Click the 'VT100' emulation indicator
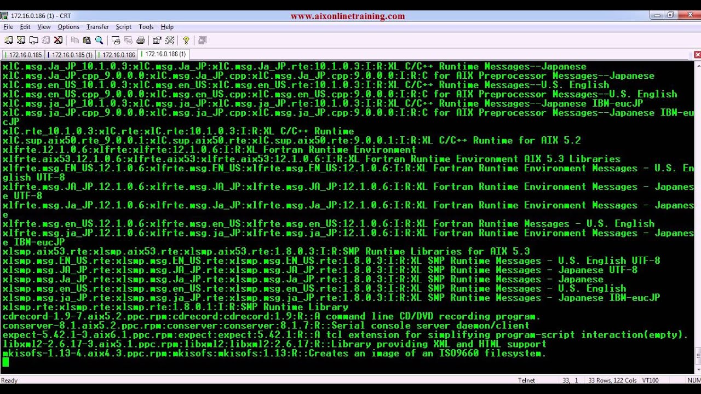Image resolution: width=701 pixels, height=394 pixels. (650, 380)
